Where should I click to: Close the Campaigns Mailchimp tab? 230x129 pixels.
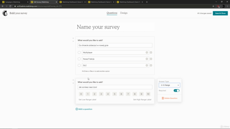(x=28, y=2)
